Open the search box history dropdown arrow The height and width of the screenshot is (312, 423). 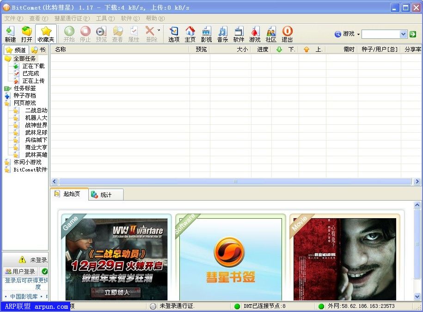coord(403,34)
